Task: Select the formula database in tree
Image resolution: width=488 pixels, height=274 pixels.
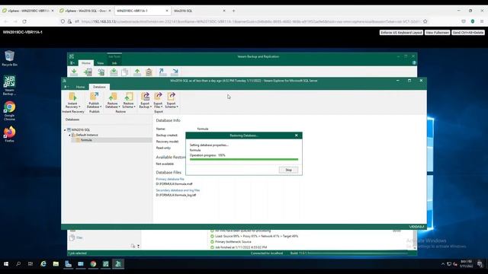Action: point(86,140)
